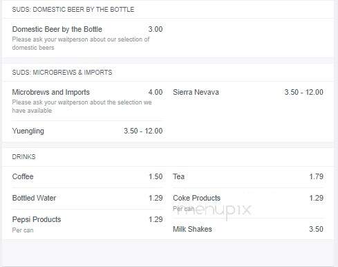Viewport: 338px width, 267px height.
Task: Click the Drinks section header
Action: pos(24,157)
